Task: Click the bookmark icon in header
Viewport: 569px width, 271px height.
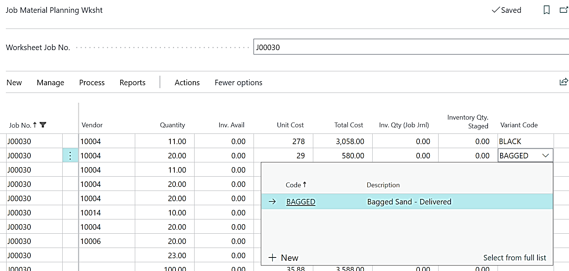Action: [x=546, y=10]
